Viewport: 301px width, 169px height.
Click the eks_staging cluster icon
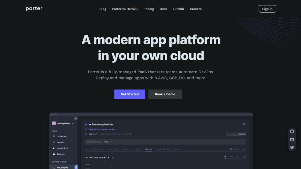click(54, 168)
